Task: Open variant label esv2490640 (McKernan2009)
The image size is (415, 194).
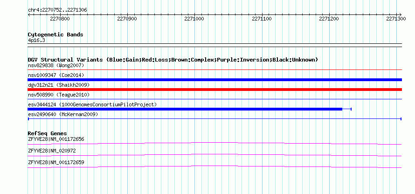Action: 63,114
